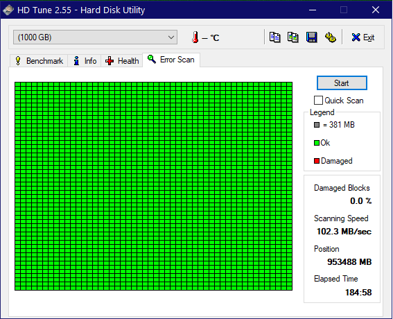Click the HD Tune title bar icon

pos(8,10)
